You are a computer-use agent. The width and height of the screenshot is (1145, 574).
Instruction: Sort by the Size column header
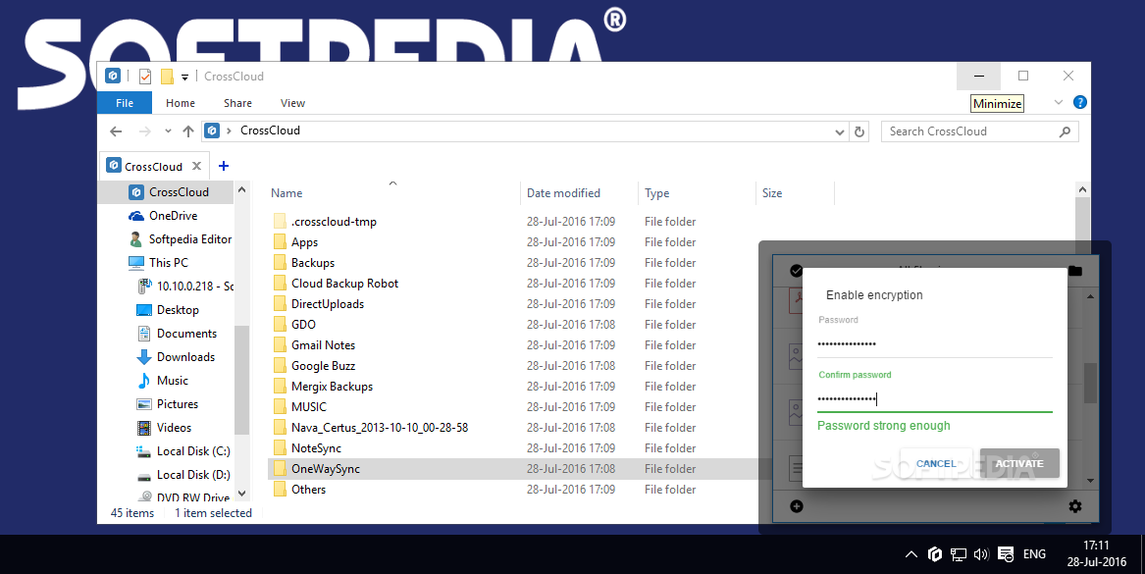tap(772, 192)
